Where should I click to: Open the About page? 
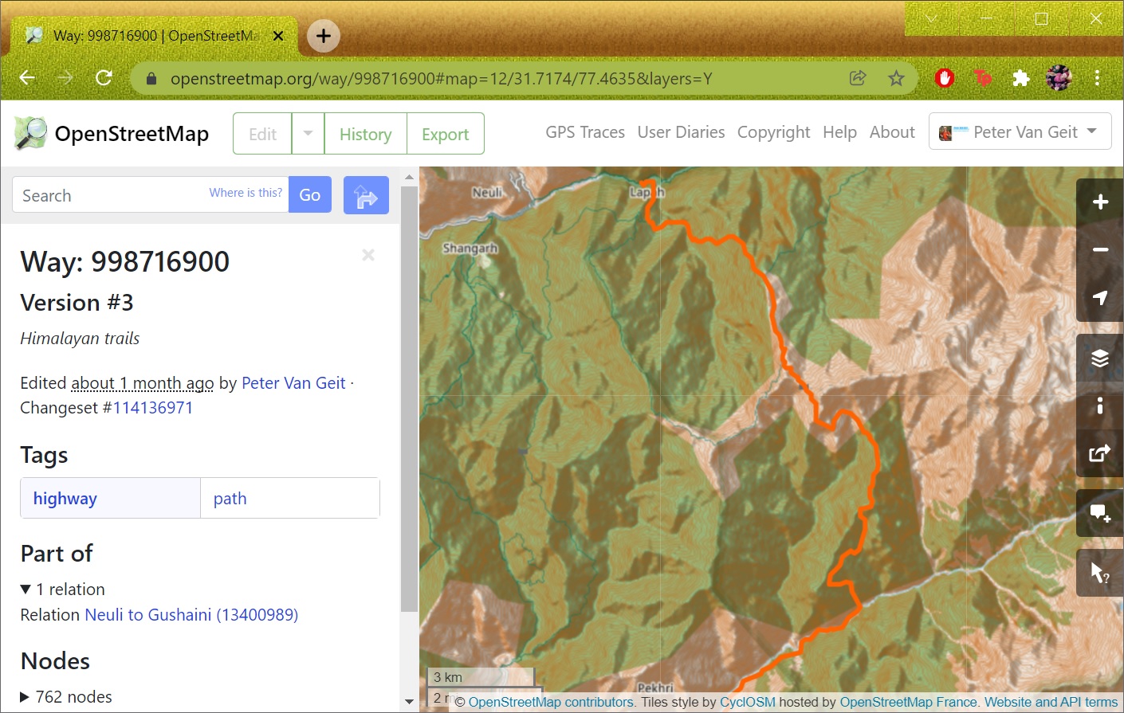point(892,132)
